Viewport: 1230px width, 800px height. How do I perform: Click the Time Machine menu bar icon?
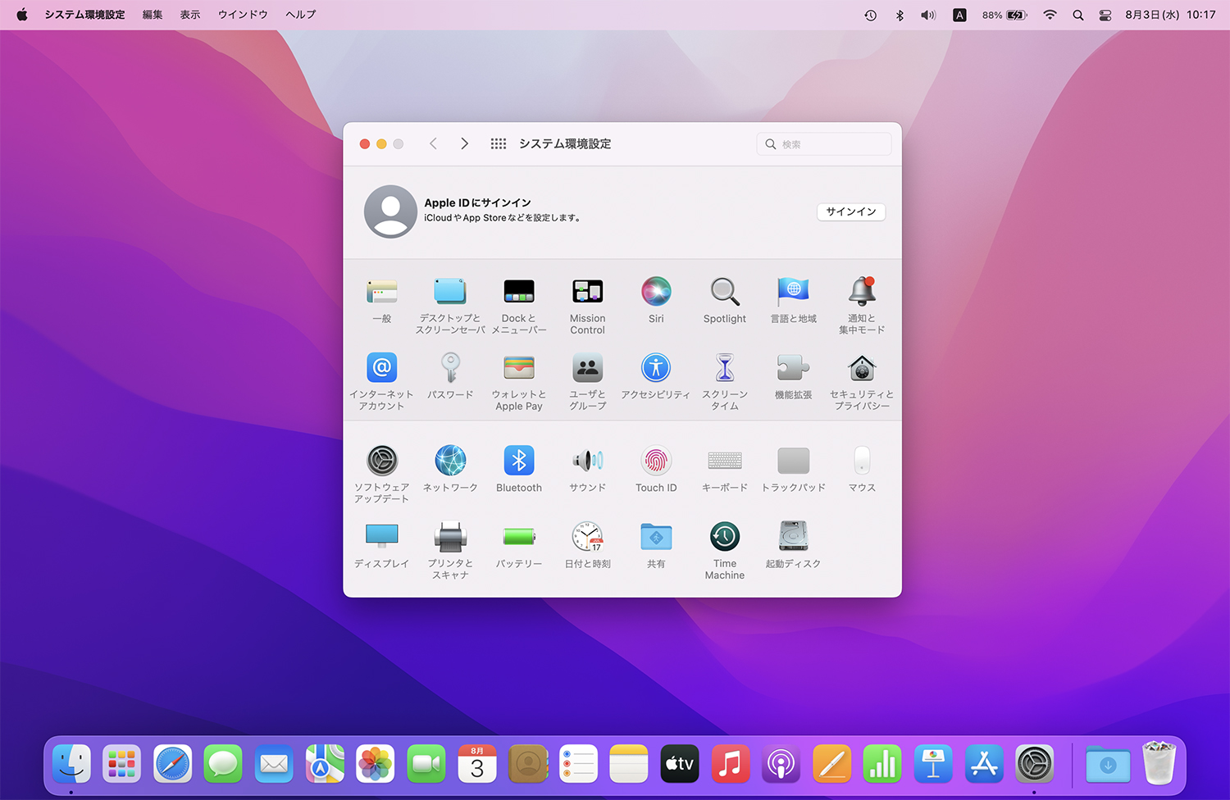(871, 15)
